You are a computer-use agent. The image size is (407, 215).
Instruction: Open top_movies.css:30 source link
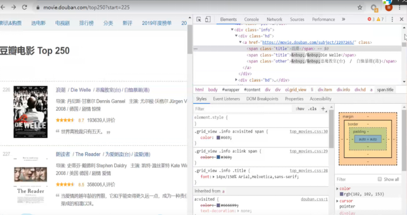point(309,131)
